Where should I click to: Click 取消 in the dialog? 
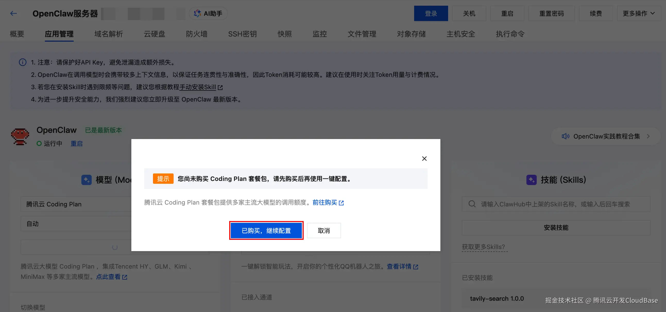(x=324, y=231)
